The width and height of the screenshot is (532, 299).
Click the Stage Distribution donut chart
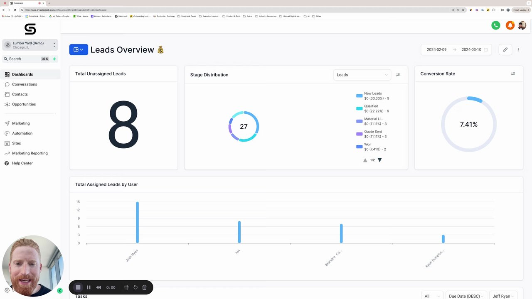click(244, 127)
